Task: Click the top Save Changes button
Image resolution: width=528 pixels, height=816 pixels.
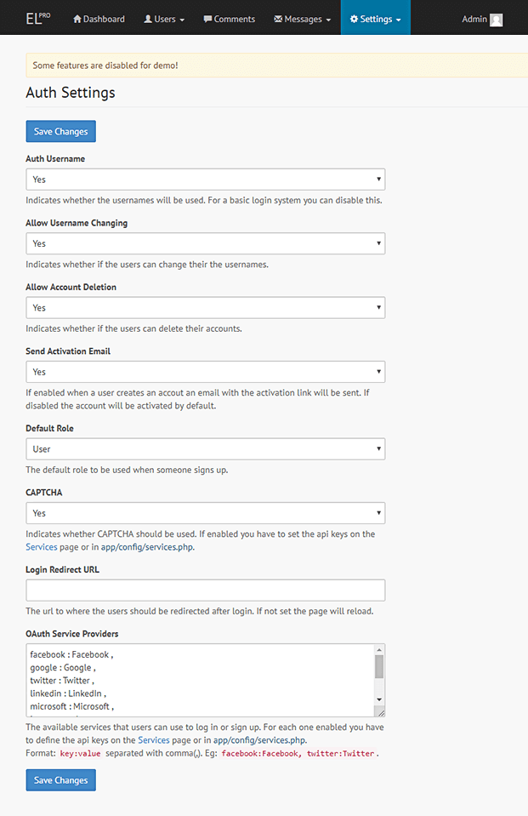Action: pyautogui.click(x=60, y=131)
